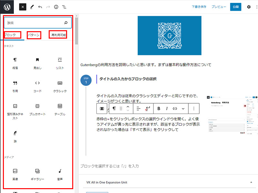Image resolution: width=258 pixels, height=193 pixels.
Task: Open more rich text controls chevron
Action: pos(183,109)
